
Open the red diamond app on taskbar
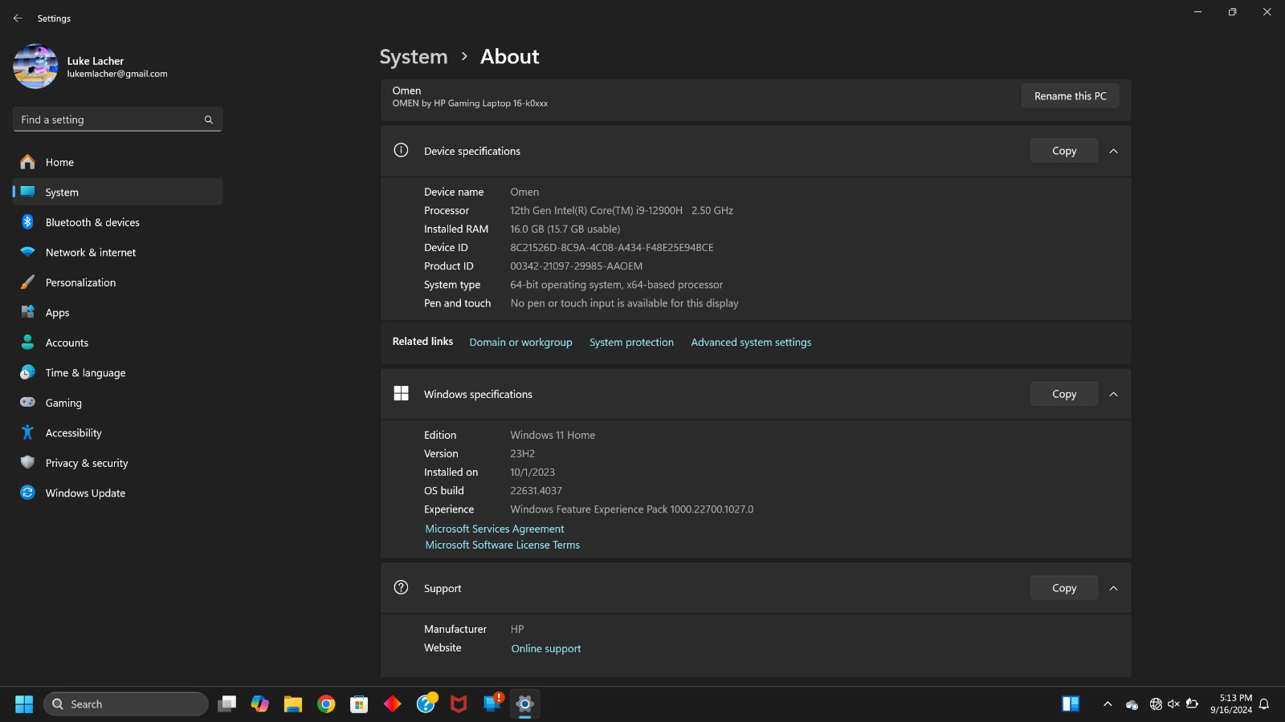[393, 704]
